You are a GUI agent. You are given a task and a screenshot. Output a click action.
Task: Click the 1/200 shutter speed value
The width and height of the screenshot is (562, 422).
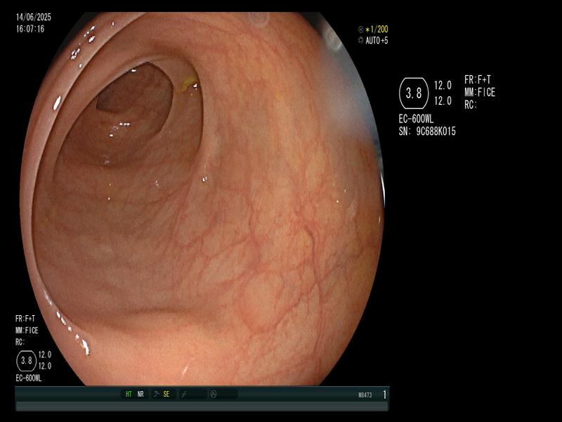pyautogui.click(x=379, y=30)
